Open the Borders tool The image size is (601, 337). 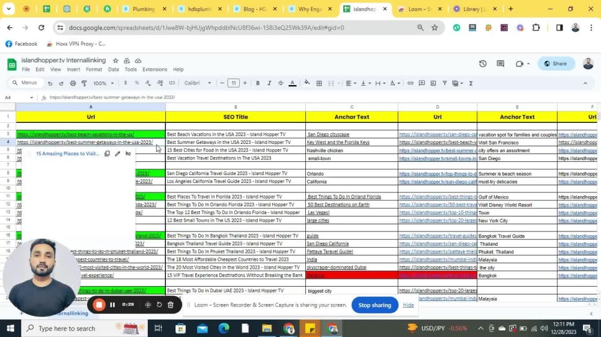[x=319, y=83]
